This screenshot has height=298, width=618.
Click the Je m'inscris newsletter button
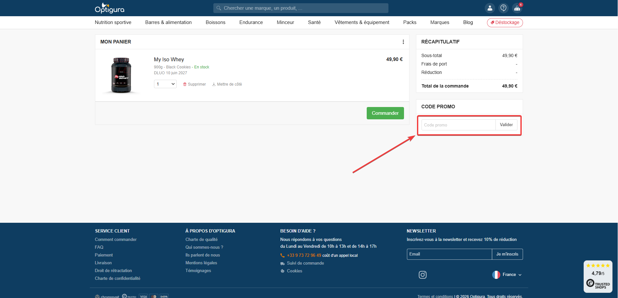pyautogui.click(x=507, y=254)
